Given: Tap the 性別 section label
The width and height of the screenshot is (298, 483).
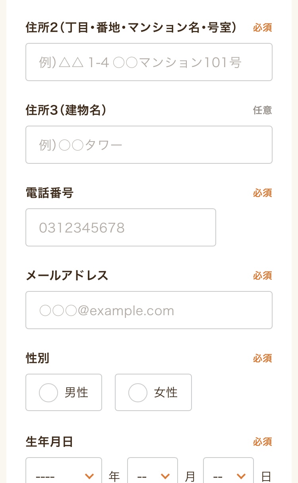Looking at the screenshot, I should tap(37, 358).
